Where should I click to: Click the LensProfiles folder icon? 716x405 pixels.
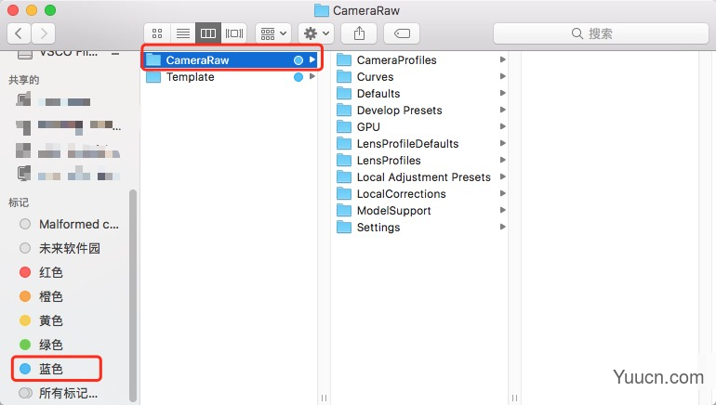344,160
